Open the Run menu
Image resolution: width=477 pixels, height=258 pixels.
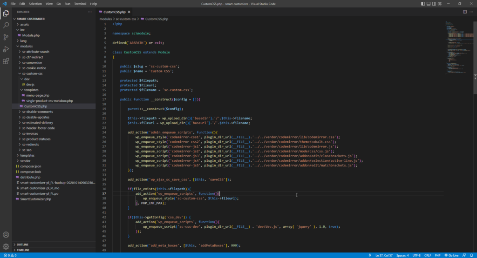click(x=67, y=4)
